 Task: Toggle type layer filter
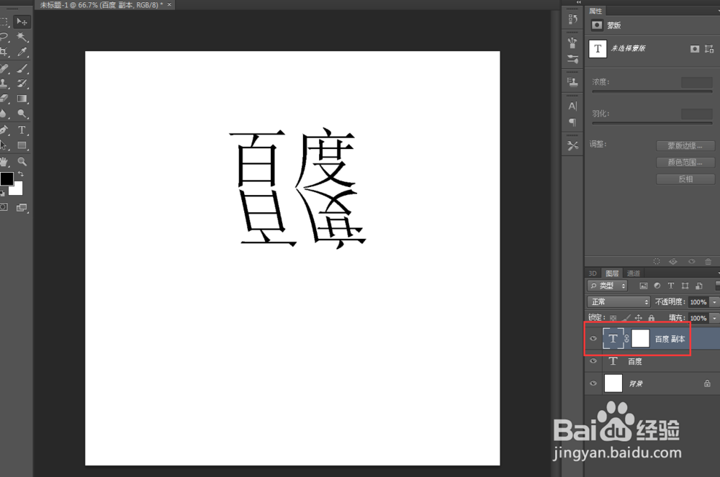point(671,286)
